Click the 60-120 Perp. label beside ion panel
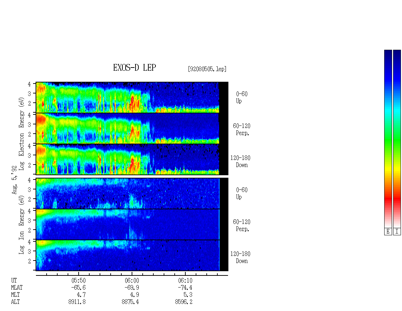The height and width of the screenshot is (311, 402). coord(242,225)
